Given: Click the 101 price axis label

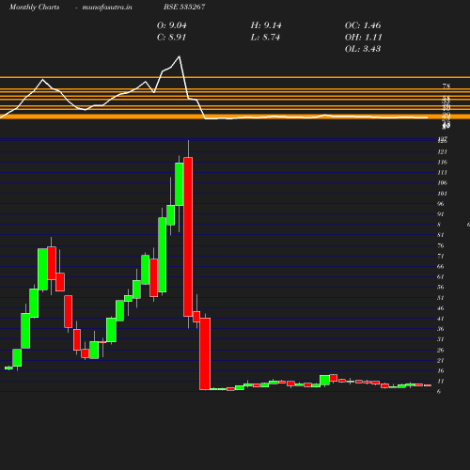Looking at the screenshot, I should pos(442,194).
